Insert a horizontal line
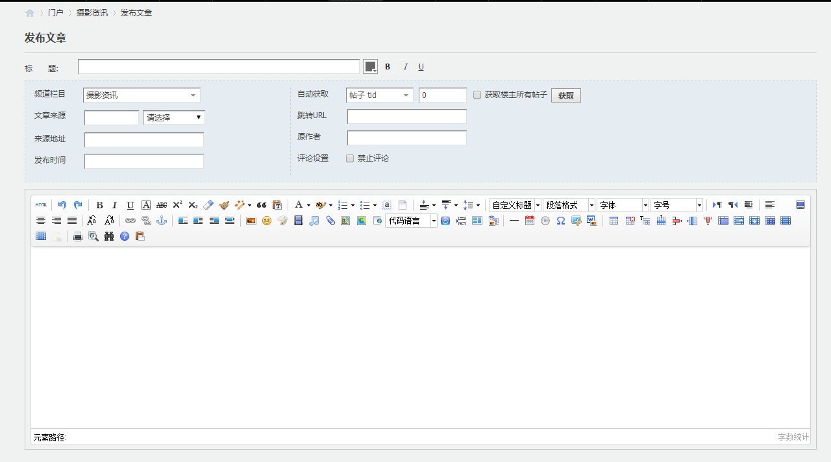Viewport: 831px width, 462px height. [x=514, y=221]
